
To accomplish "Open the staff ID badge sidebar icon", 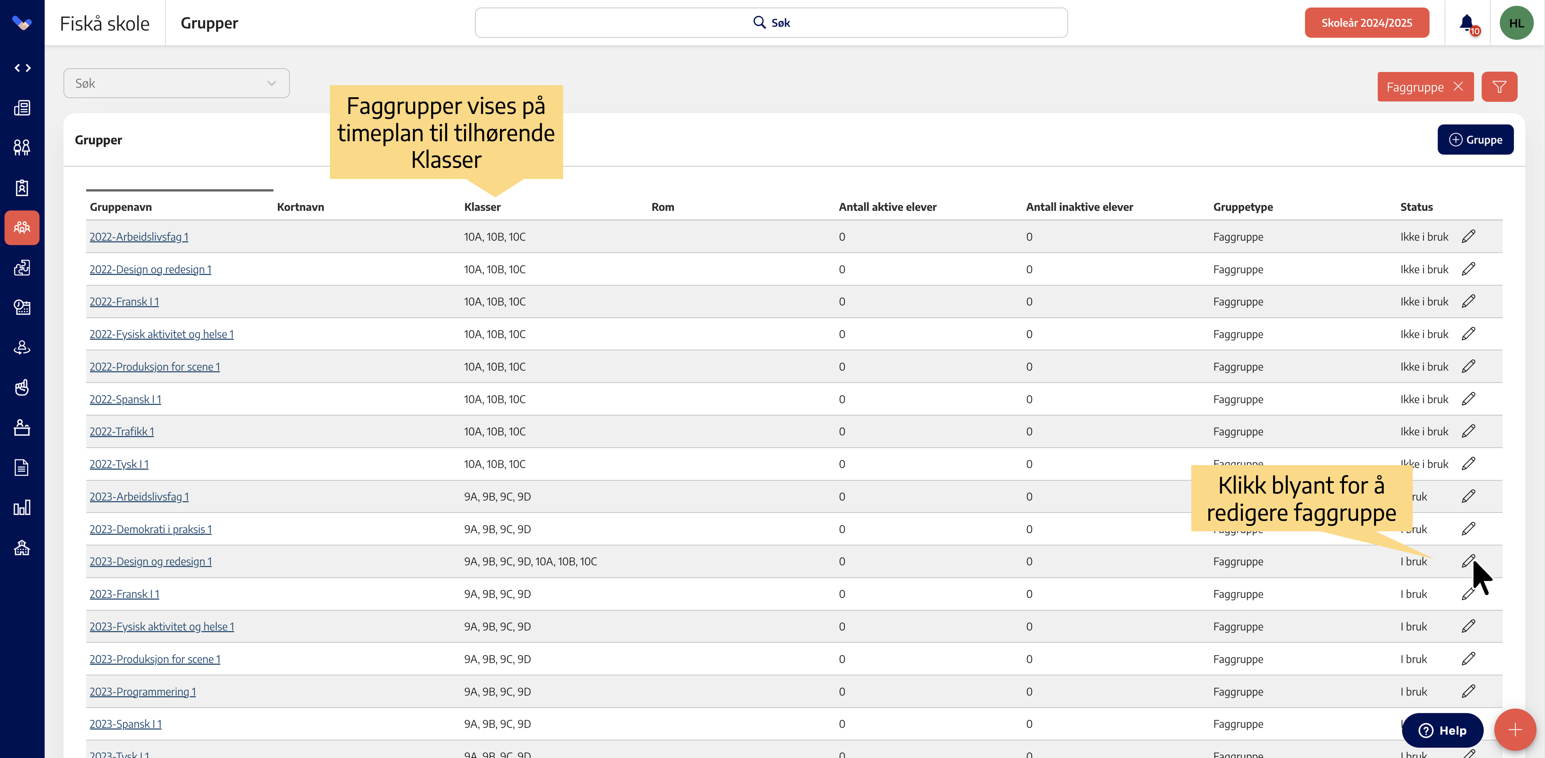I will (x=22, y=188).
